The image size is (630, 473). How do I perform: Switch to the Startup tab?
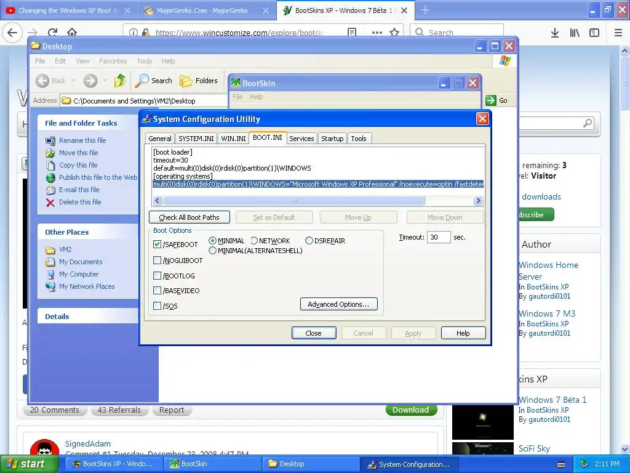pos(332,139)
